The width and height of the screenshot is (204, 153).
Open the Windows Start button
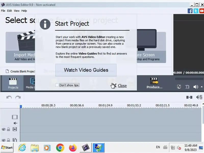[7, 148]
